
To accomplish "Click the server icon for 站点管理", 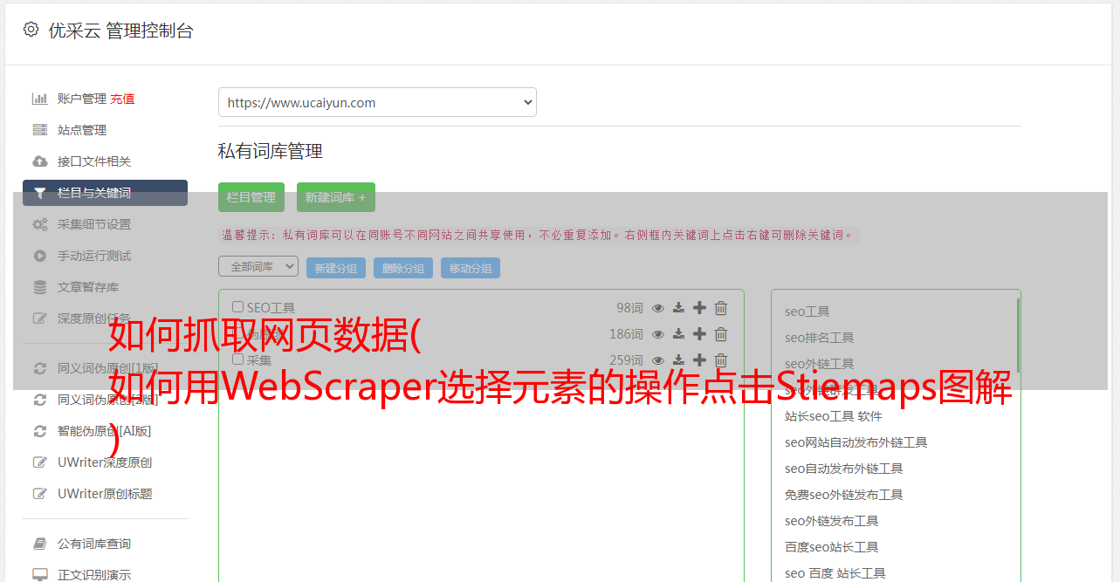I will click(40, 130).
